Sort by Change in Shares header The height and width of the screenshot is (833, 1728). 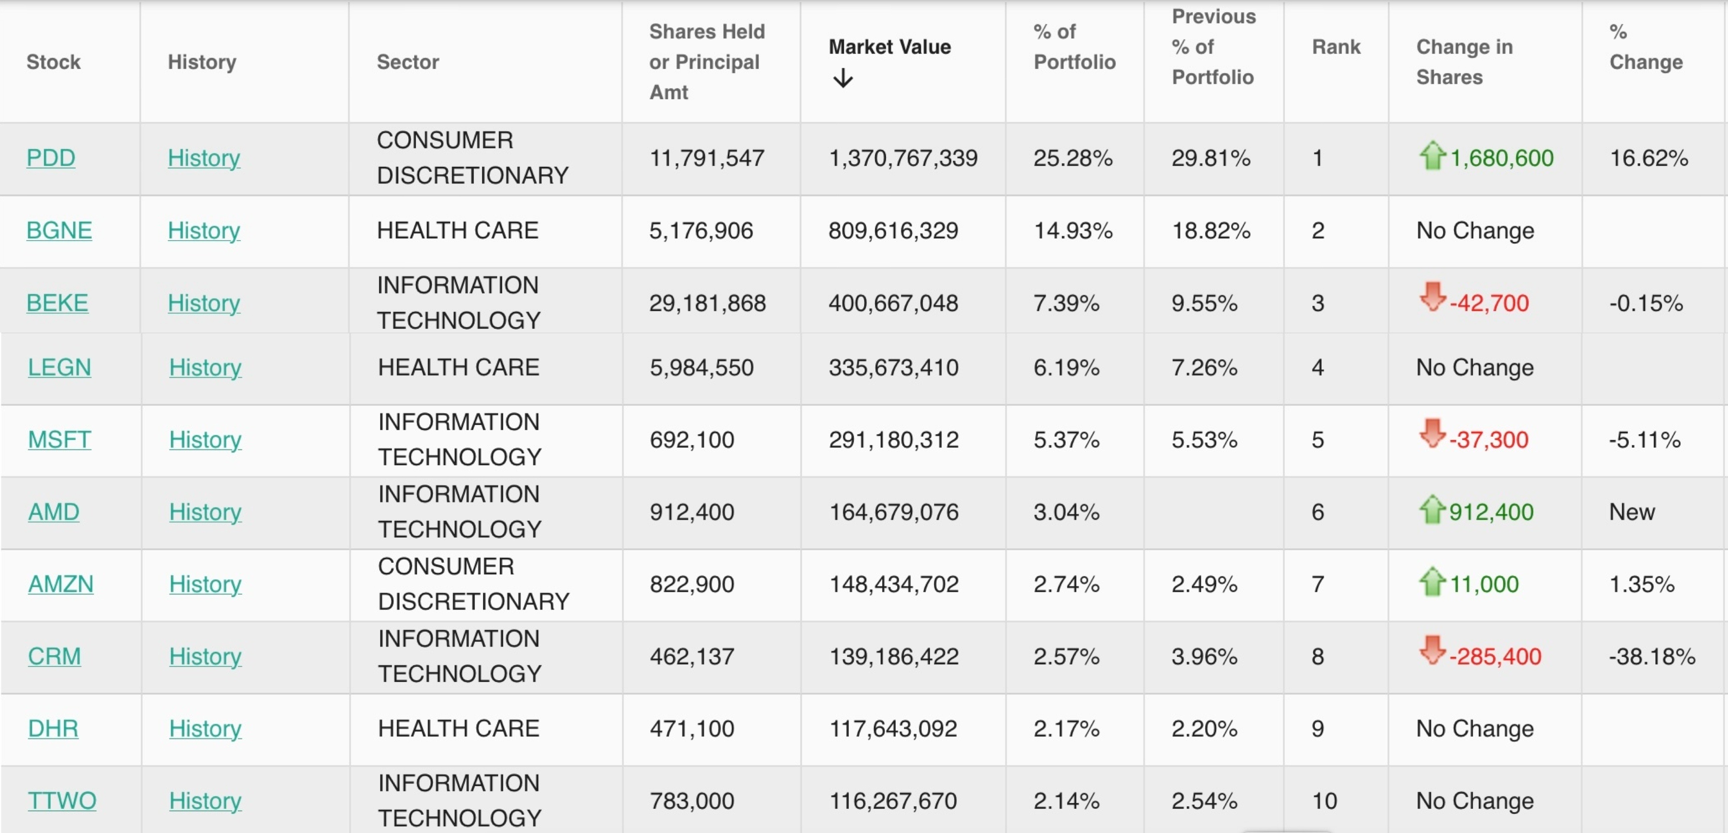click(x=1464, y=62)
